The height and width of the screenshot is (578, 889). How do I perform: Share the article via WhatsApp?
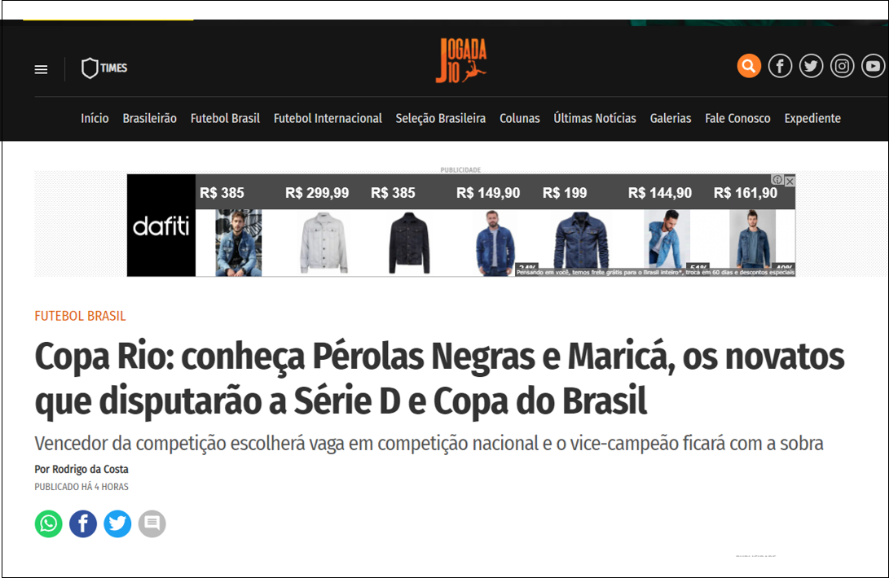(x=49, y=523)
